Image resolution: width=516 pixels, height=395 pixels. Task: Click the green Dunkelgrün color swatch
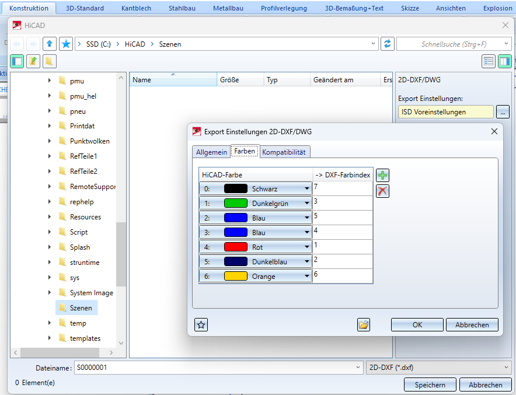click(236, 203)
